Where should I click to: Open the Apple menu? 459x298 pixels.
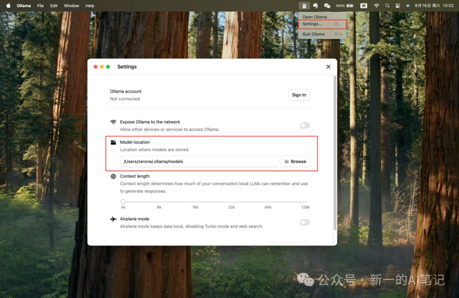(8, 6)
